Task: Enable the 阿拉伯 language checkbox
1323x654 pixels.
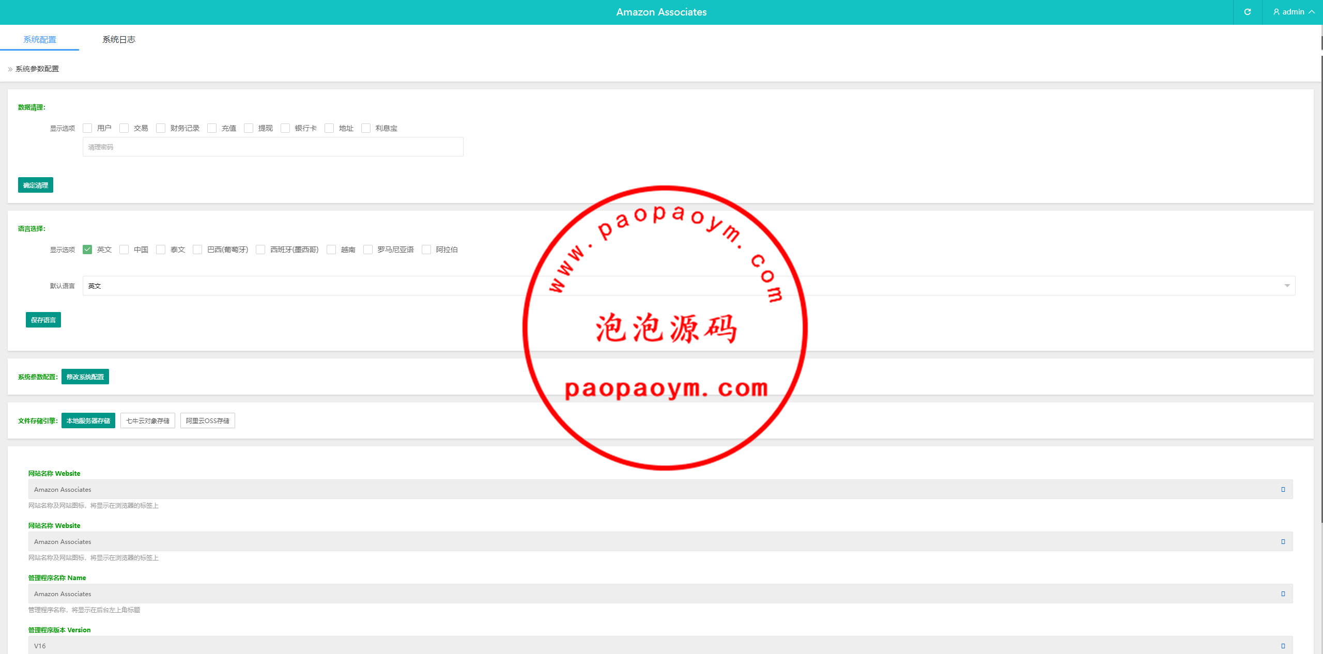Action: pyautogui.click(x=426, y=250)
